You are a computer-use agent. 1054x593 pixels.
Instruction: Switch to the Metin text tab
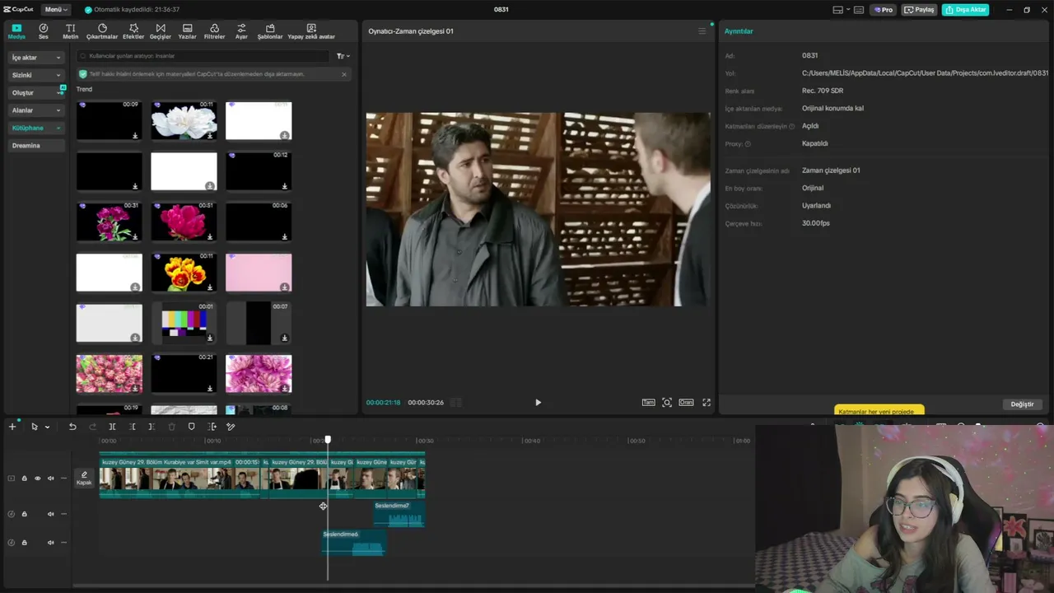pos(71,31)
